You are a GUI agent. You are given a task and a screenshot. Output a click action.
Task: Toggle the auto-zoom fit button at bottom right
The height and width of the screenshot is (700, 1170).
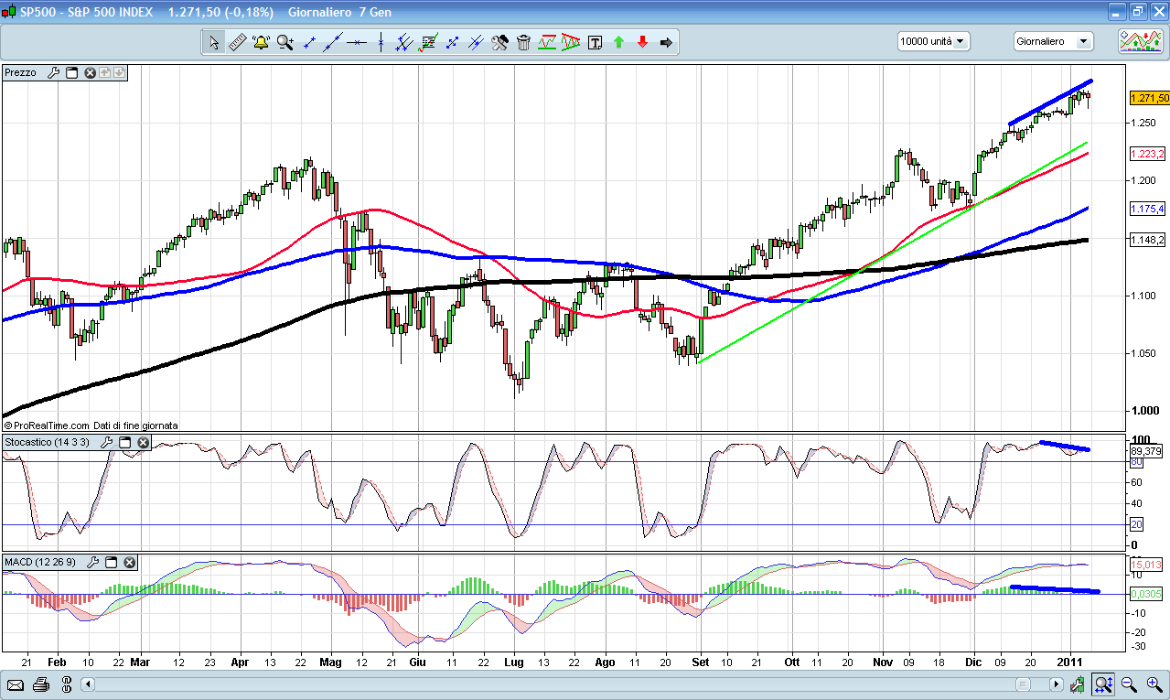click(x=1104, y=684)
